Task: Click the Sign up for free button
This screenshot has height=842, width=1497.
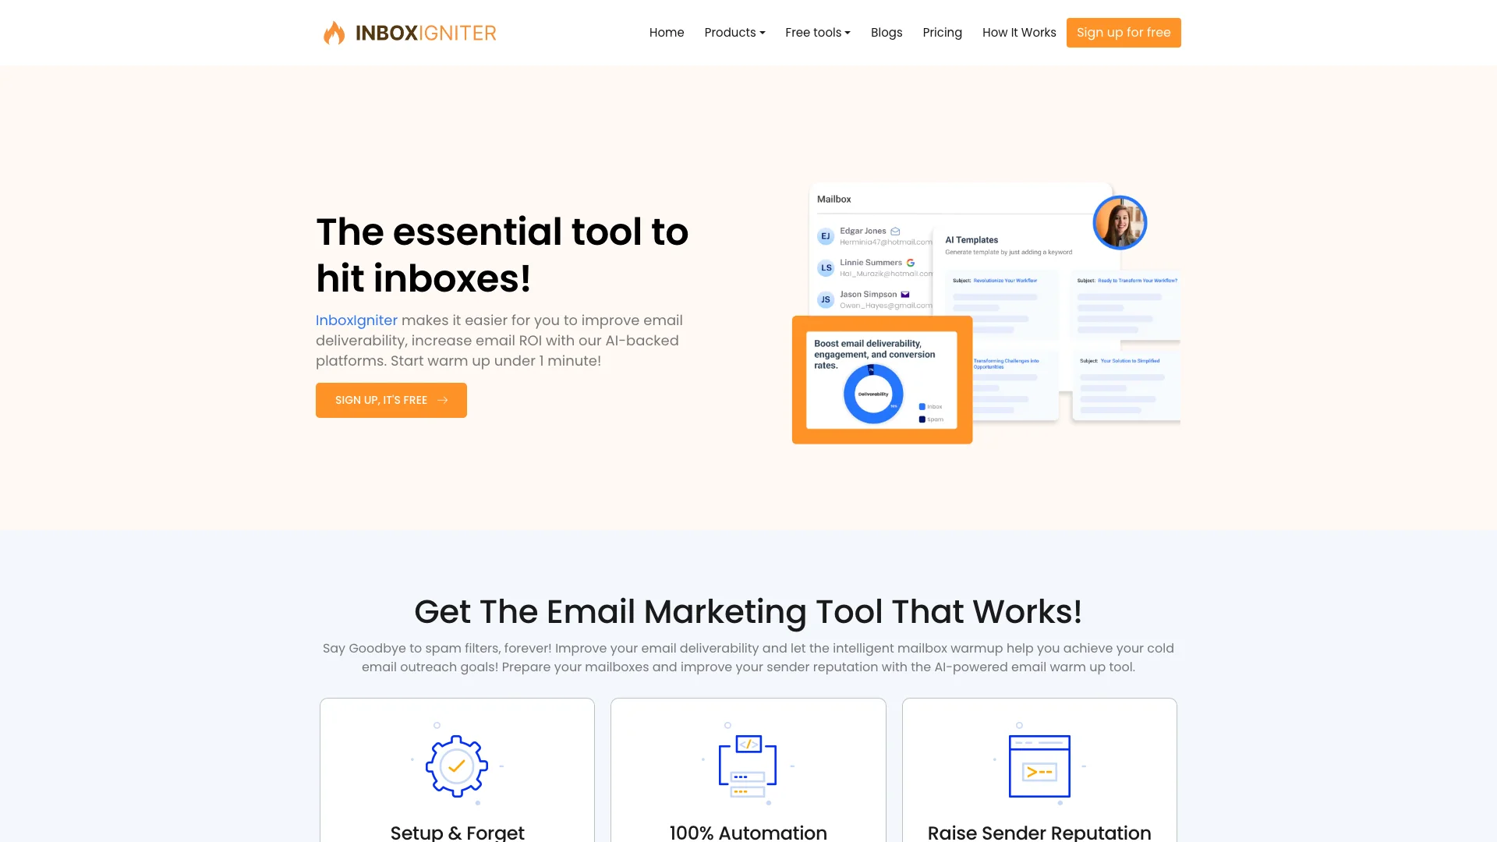Action: click(x=1124, y=32)
